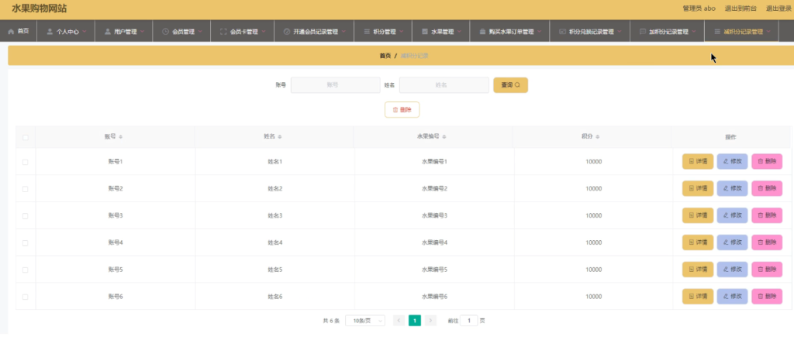
Task: Select the header select-all checkbox
Action: tap(26, 137)
